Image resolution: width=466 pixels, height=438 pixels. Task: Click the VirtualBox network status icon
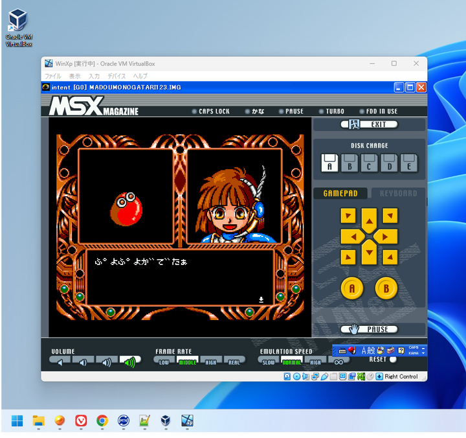pyautogui.click(x=315, y=376)
